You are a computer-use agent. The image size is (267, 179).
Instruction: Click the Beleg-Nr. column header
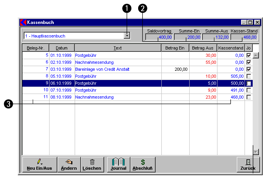click(x=36, y=48)
